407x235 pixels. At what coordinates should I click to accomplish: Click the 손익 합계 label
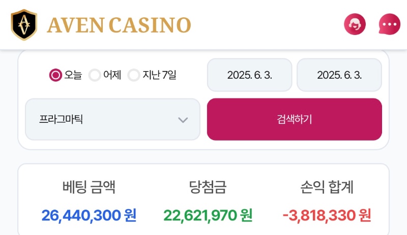pos(327,187)
